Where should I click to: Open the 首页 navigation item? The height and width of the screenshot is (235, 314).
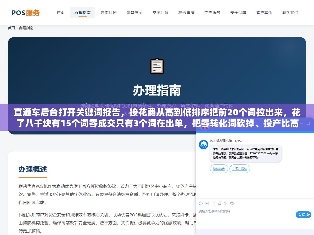61,13
